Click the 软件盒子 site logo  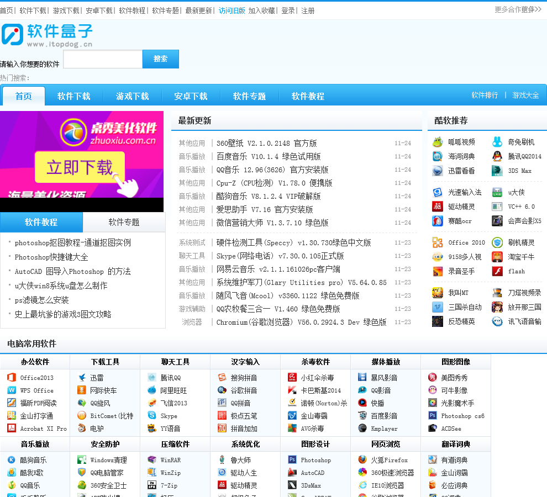(47, 35)
